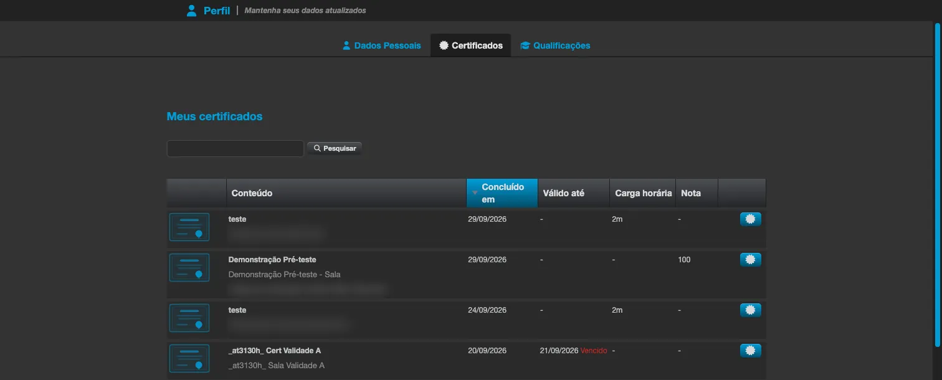942x380 pixels.
Task: Click certificate thumbnail of _at3130h_ Cert Validade A
Action: pos(189,358)
